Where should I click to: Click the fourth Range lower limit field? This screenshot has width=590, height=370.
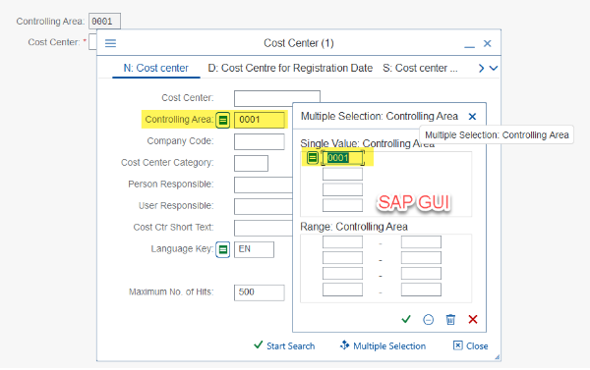coord(342,290)
